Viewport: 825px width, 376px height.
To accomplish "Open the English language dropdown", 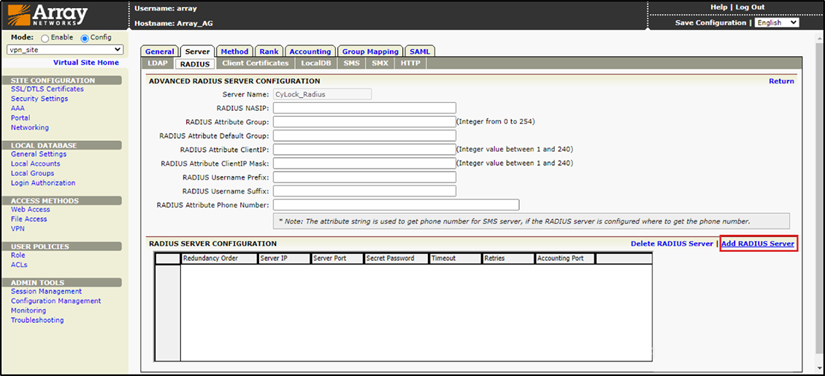I will (x=776, y=23).
